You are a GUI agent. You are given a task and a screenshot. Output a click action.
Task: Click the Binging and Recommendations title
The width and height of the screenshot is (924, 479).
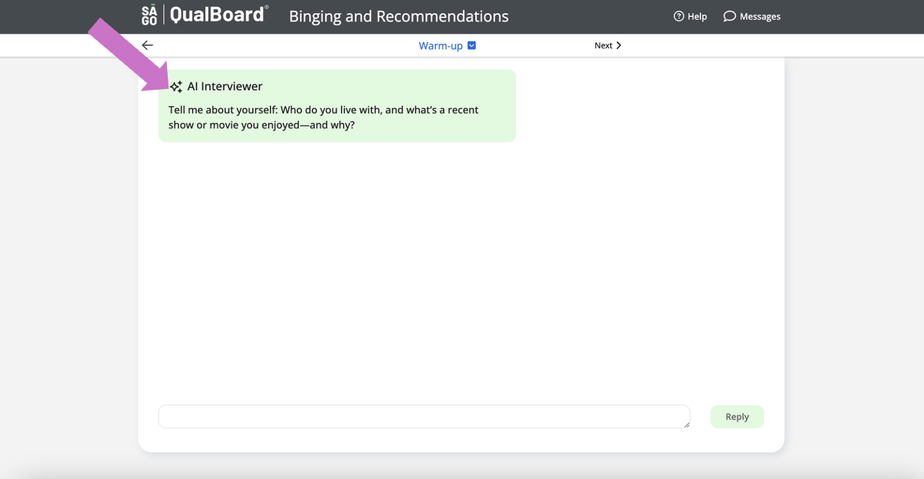tap(399, 16)
